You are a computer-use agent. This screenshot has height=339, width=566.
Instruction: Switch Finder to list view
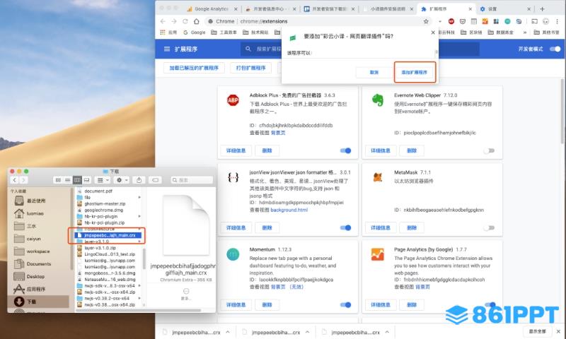click(67, 180)
